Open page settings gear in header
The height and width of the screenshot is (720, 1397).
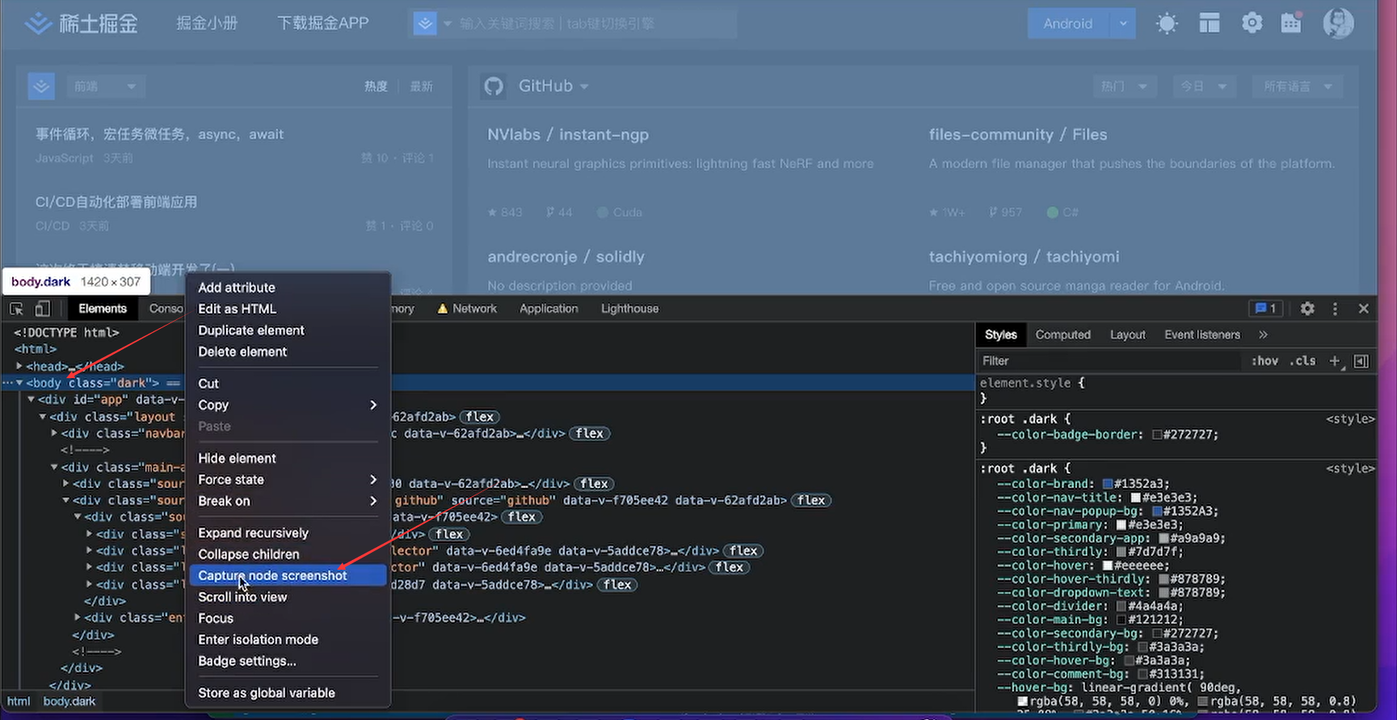click(1252, 23)
